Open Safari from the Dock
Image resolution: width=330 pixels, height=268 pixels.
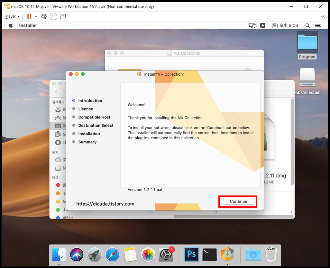click(x=112, y=255)
